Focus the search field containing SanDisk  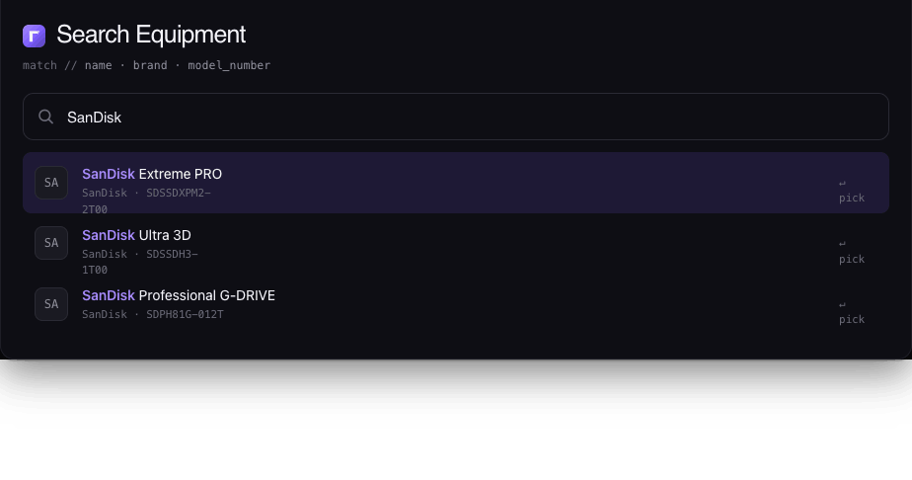(x=456, y=117)
